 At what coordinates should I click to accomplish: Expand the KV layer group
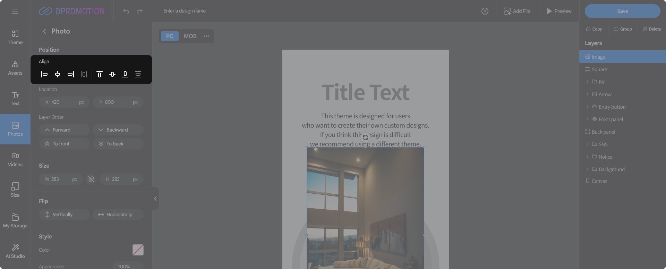588,82
